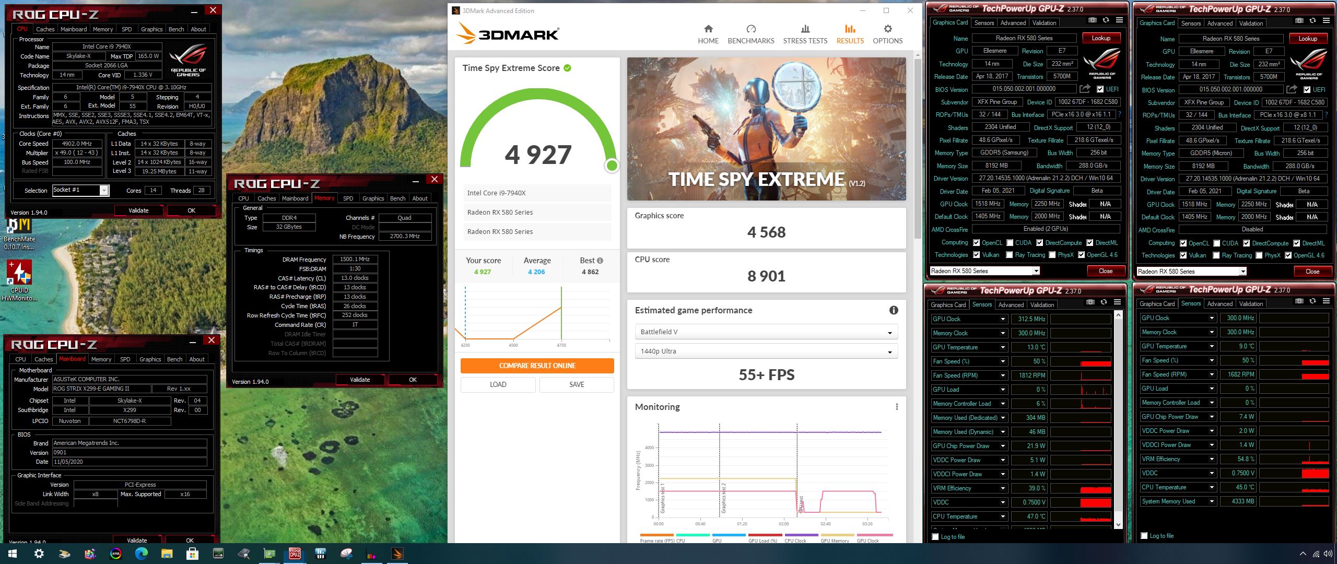
Task: Toggle UEFI checkbox in left GPU-Z window
Action: 1100,89
